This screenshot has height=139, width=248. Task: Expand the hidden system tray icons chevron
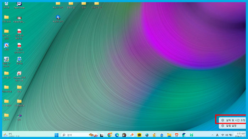213,135
